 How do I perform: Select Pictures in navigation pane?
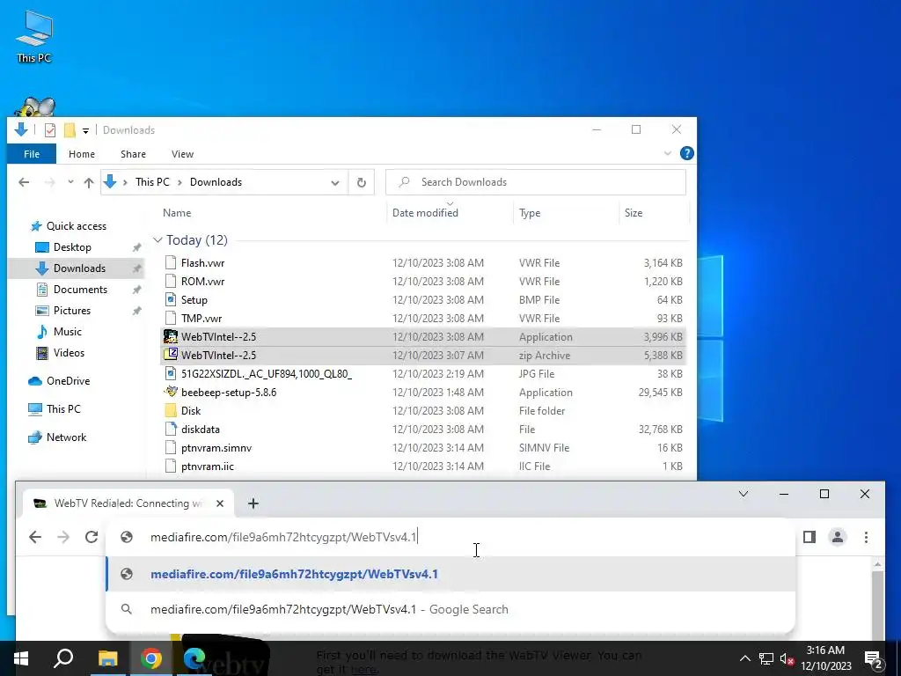pos(72,311)
